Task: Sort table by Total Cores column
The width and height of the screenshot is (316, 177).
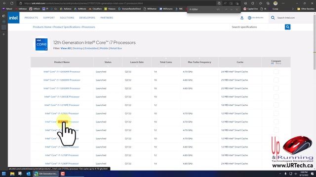Action: (x=166, y=62)
